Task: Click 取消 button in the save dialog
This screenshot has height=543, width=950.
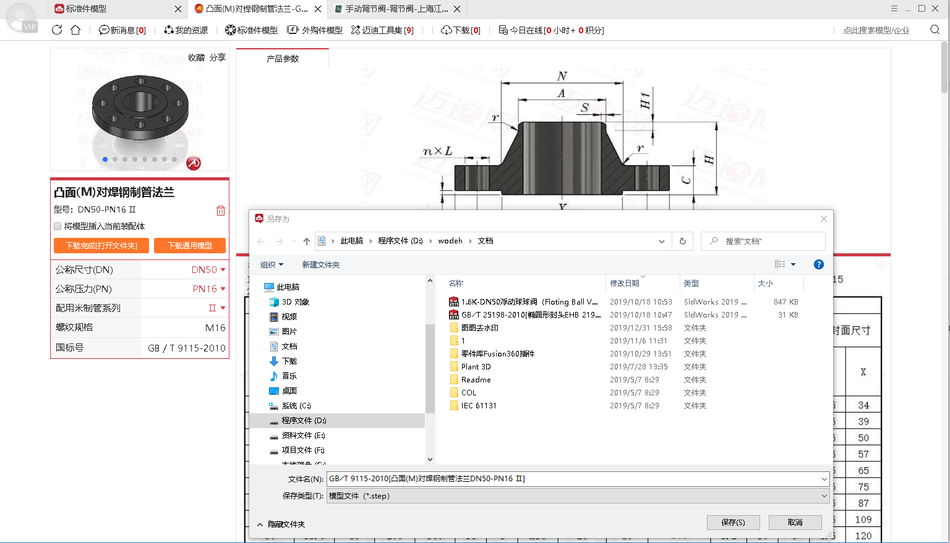Action: pyautogui.click(x=795, y=522)
